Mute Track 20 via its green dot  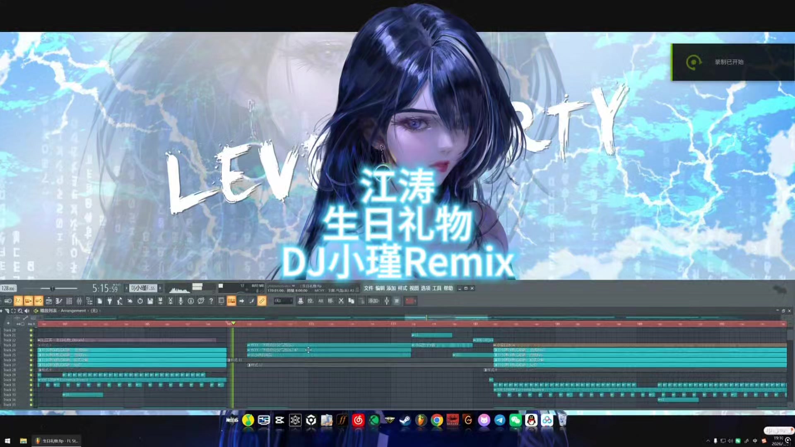(31, 330)
